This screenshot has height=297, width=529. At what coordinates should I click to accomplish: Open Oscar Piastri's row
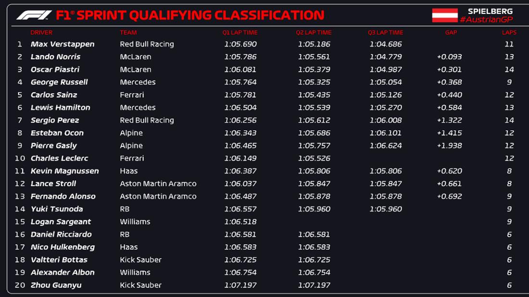[55, 70]
